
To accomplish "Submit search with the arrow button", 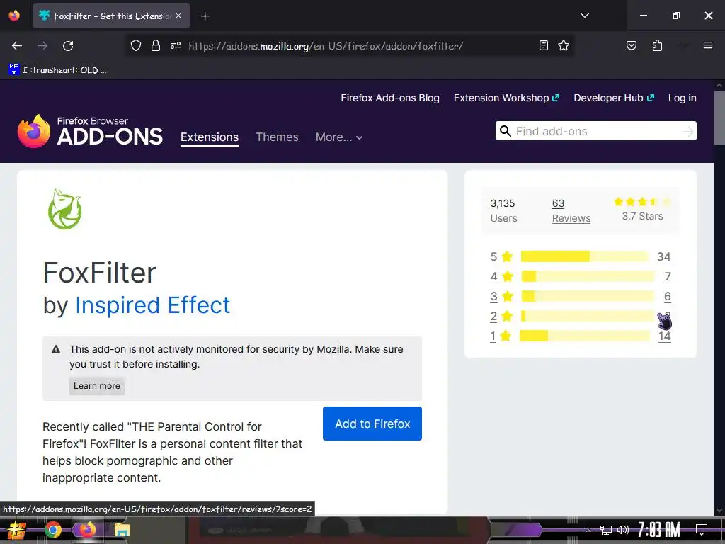I will pos(687,131).
